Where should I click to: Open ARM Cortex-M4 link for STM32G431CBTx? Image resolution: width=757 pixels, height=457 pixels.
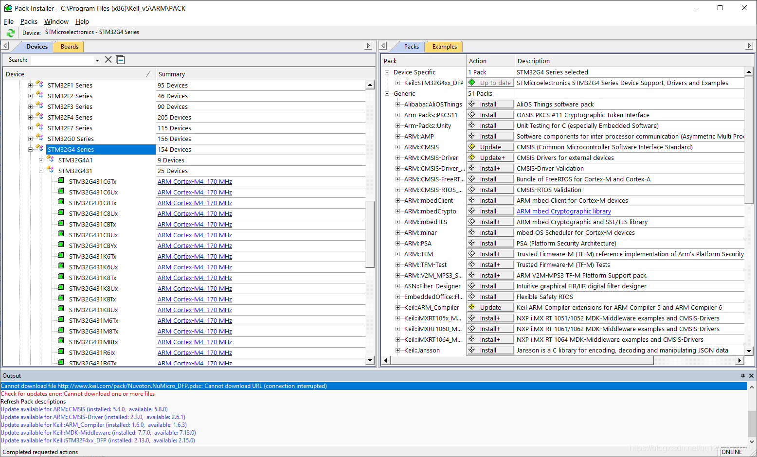(x=195, y=224)
